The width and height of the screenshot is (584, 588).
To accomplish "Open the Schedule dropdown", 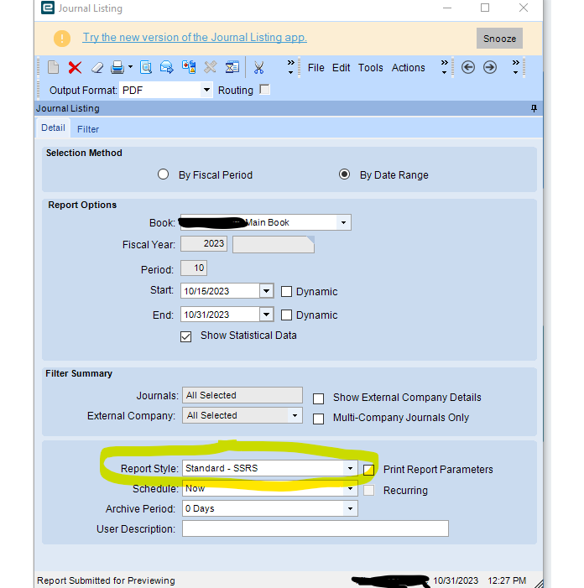I will click(x=350, y=489).
